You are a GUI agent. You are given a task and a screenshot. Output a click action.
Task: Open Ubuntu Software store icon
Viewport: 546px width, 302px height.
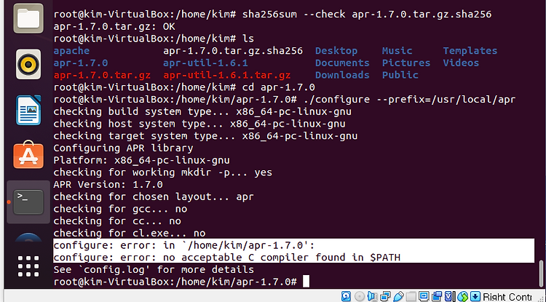28,155
